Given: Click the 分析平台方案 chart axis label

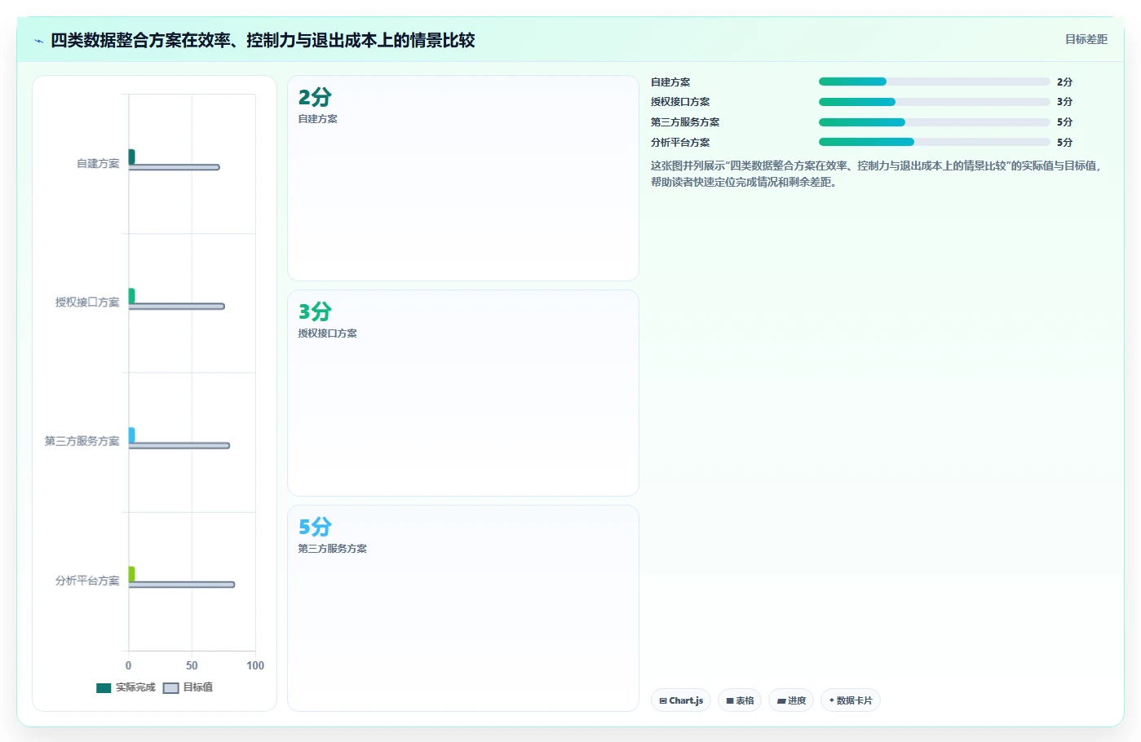Looking at the screenshot, I should click(x=87, y=581).
